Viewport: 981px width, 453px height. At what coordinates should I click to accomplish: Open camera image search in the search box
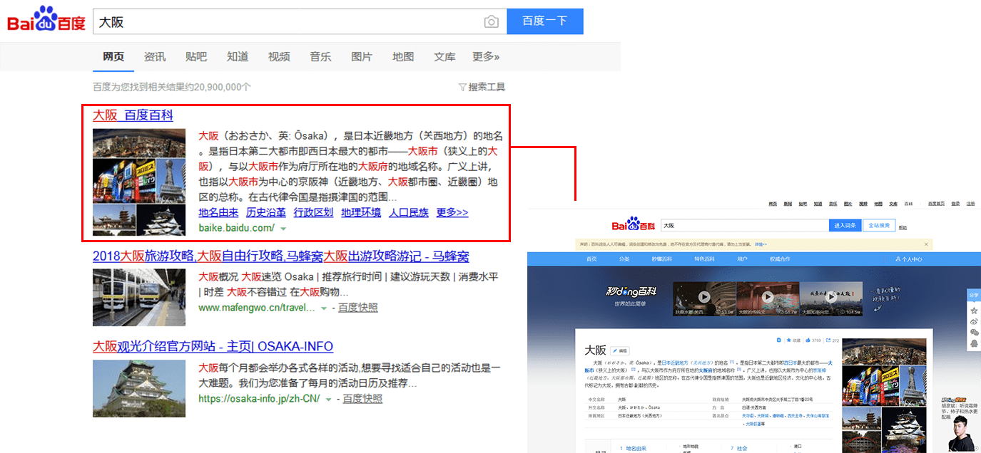[491, 22]
